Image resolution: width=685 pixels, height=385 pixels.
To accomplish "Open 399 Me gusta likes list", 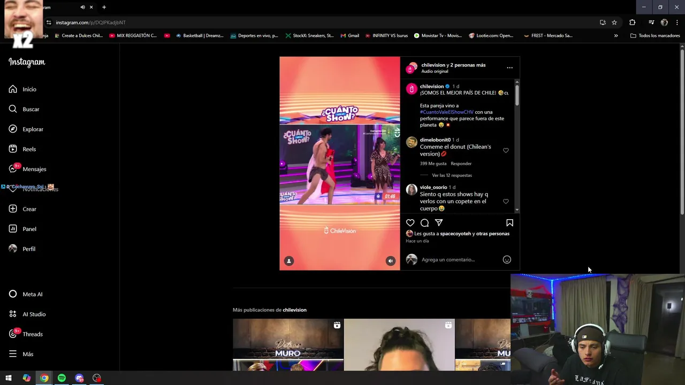I will pyautogui.click(x=433, y=164).
